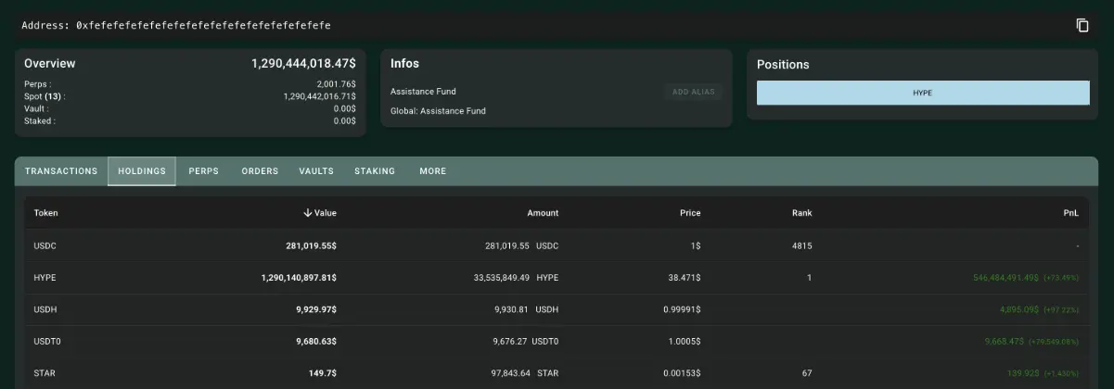
Task: Click the HYPE PnL 546,484,491.49$
Action: [1006, 277]
